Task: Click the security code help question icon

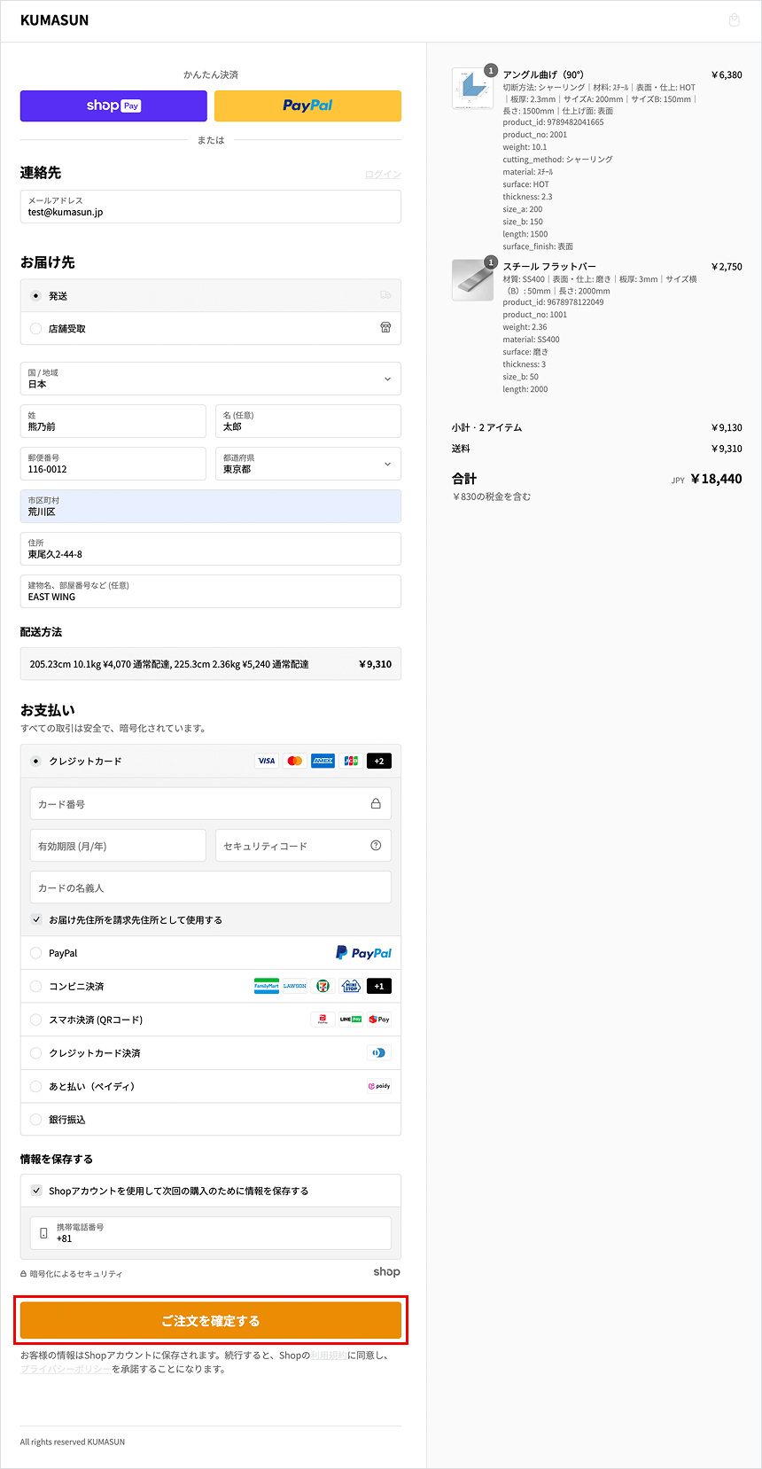Action: tap(376, 846)
